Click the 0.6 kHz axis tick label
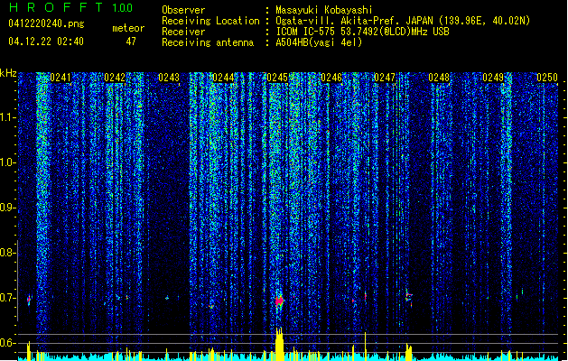Image resolution: width=568 pixels, height=361 pixels. pos(7,343)
